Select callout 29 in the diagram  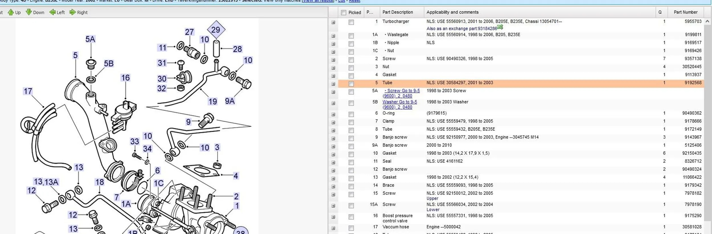tap(216, 30)
